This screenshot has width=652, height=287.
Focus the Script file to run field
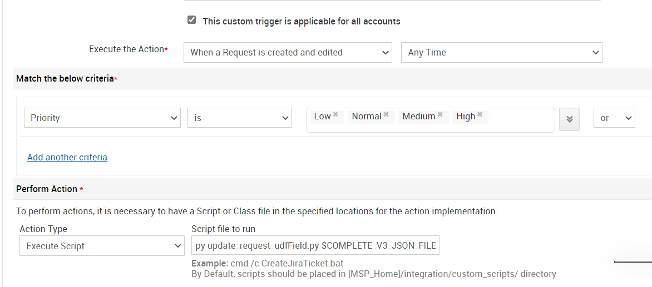tap(315, 246)
